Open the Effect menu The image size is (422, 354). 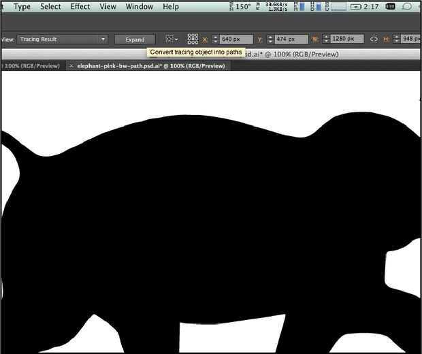[x=80, y=6]
